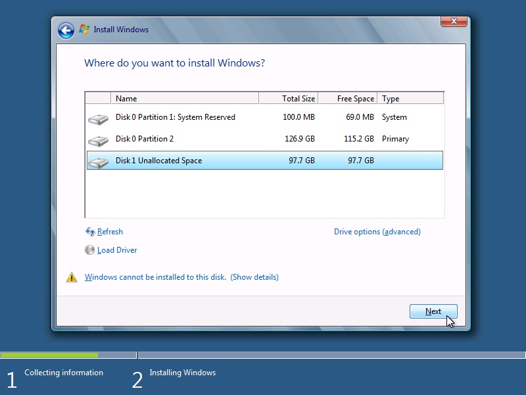Click drive icon for Disk 0 Partition 2
Image resolution: width=526 pixels, height=395 pixels.
(98, 141)
